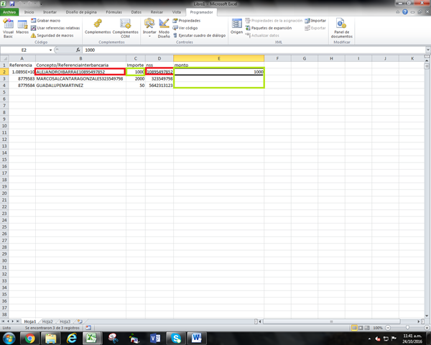
Task: Click Paquetes de expansión
Action: click(x=268, y=28)
